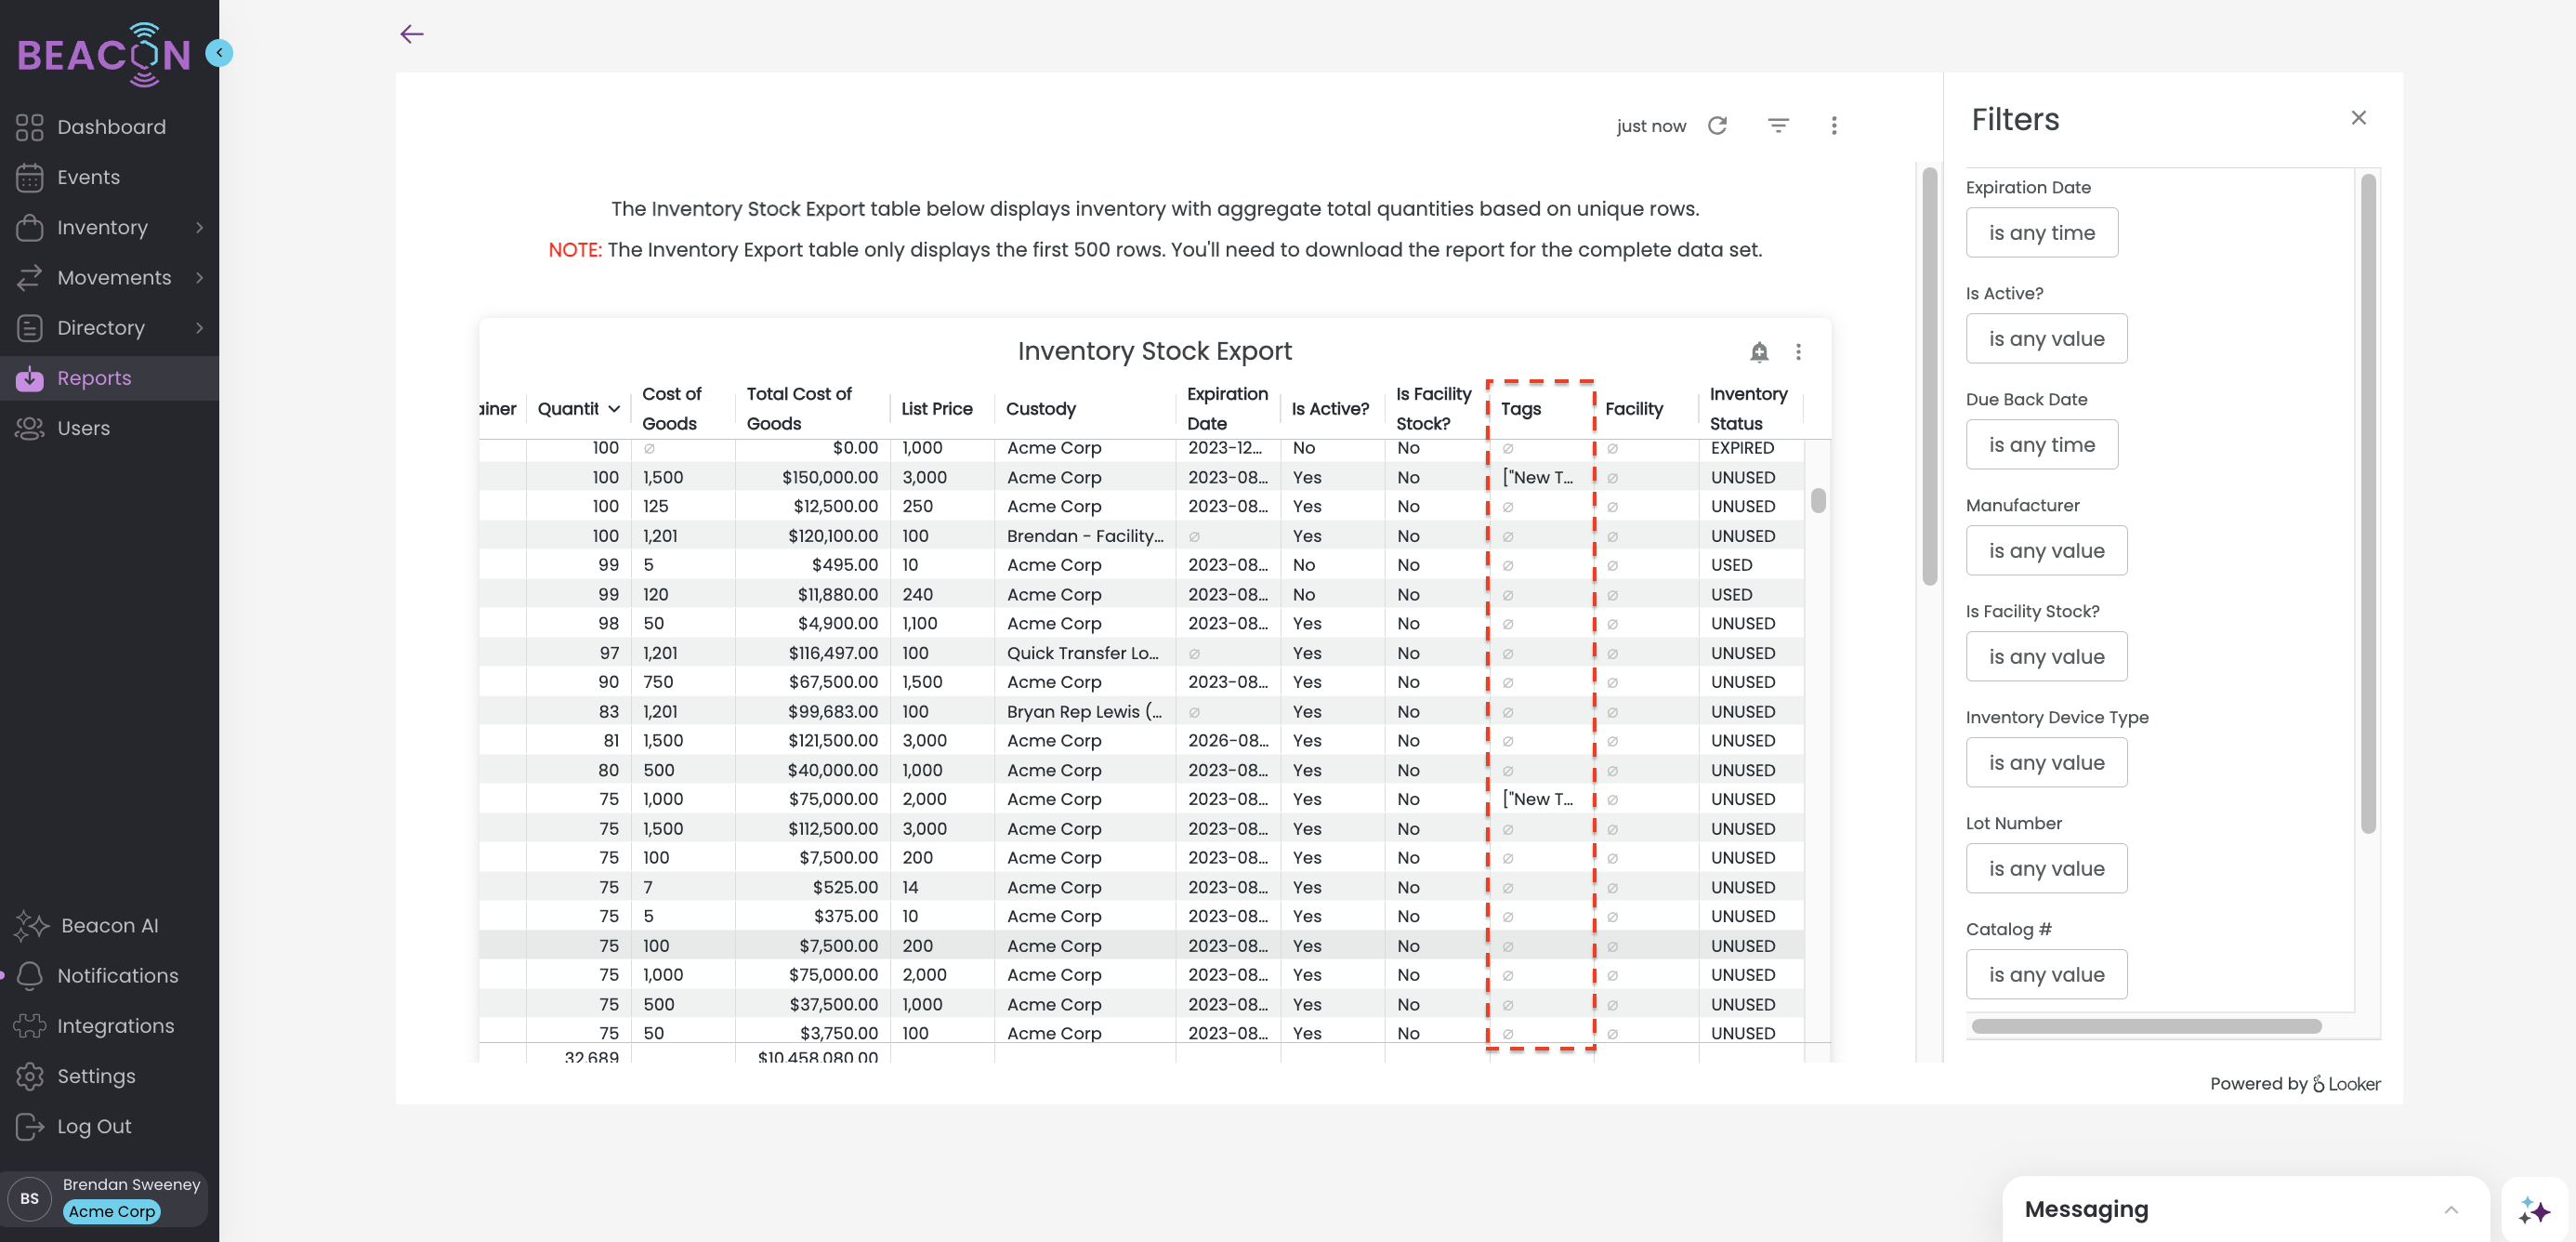The height and width of the screenshot is (1242, 2576).
Task: Toggle the filters panel icon
Action: 1778,126
